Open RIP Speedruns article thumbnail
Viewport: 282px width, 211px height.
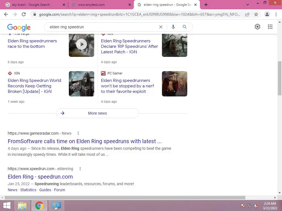[x=174, y=45]
